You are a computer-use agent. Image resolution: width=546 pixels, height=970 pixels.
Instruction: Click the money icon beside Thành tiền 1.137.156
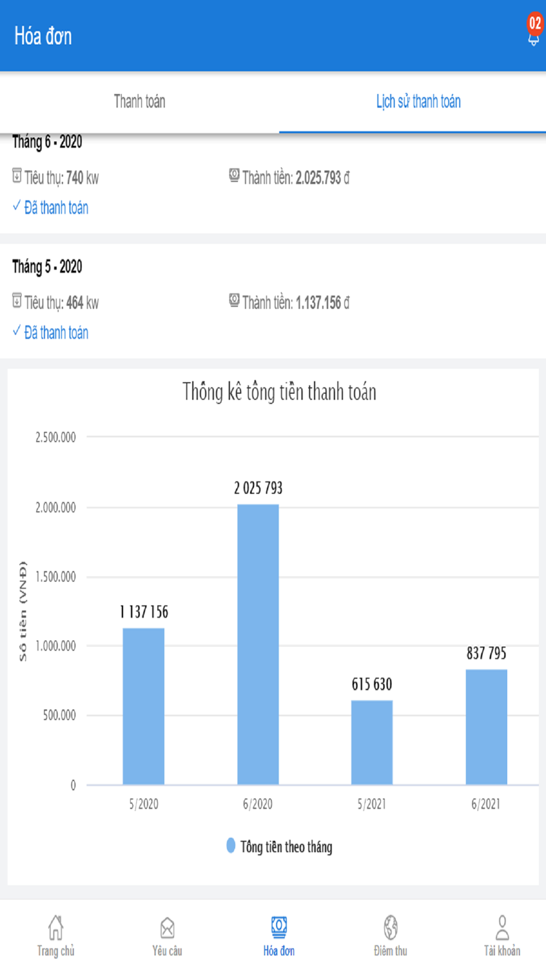tap(234, 300)
